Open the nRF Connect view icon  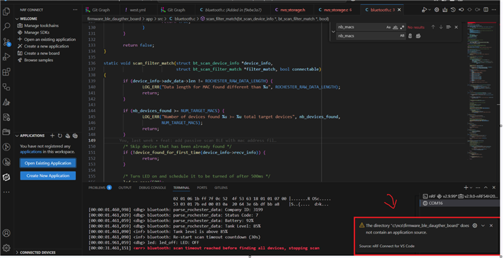click(6, 177)
